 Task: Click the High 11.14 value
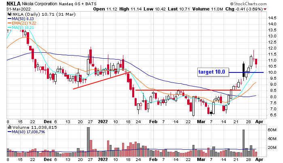[x=131, y=9]
